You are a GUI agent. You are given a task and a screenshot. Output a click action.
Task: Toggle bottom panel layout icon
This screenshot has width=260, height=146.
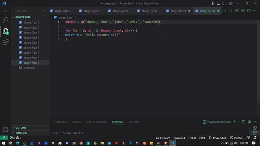coord(219,3)
